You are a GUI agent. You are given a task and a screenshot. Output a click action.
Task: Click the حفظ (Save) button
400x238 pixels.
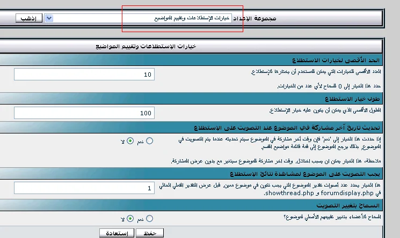pos(149,233)
